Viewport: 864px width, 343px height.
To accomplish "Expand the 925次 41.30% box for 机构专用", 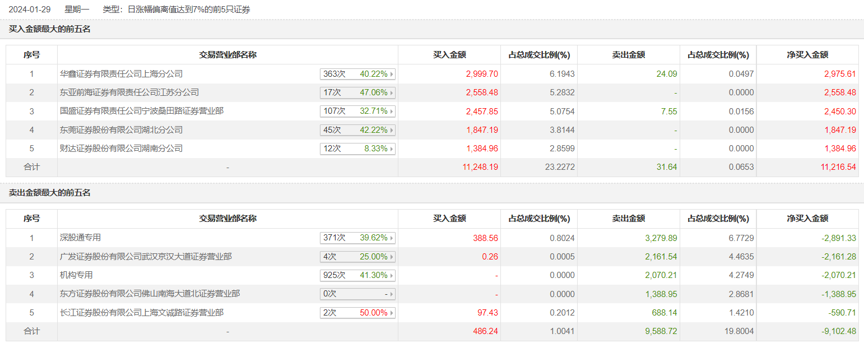I will coord(357,275).
